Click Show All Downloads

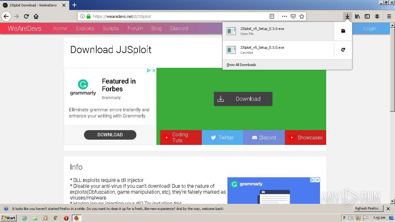[241, 65]
